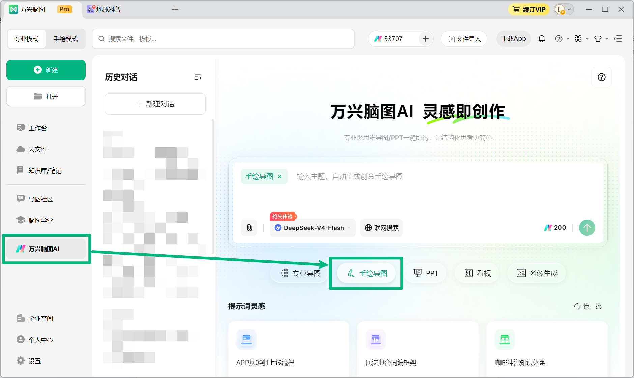Click the 抢先体验 badge
Viewport: 634px width, 378px height.
click(283, 216)
